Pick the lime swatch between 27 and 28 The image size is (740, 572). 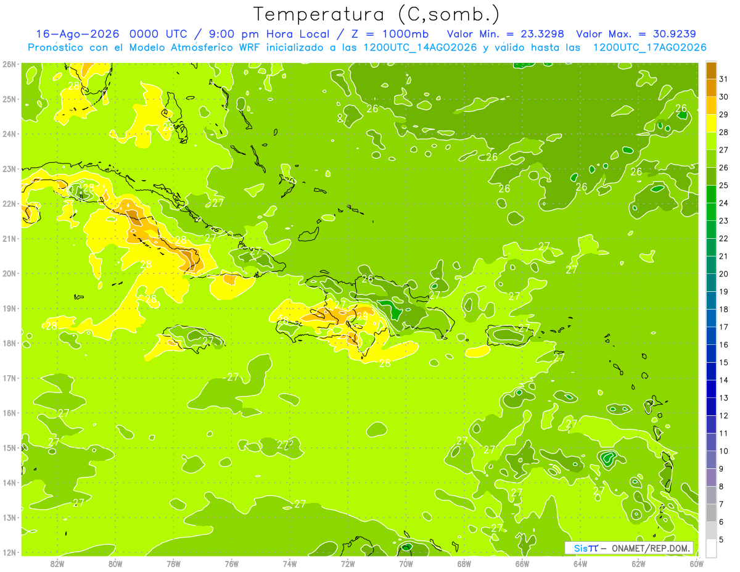(x=711, y=141)
